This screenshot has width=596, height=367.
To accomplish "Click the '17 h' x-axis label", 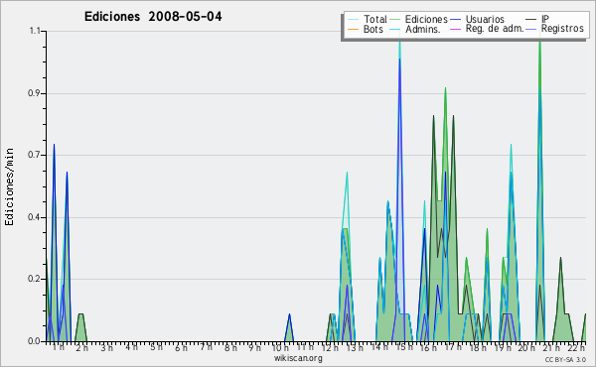I will 453,347.
